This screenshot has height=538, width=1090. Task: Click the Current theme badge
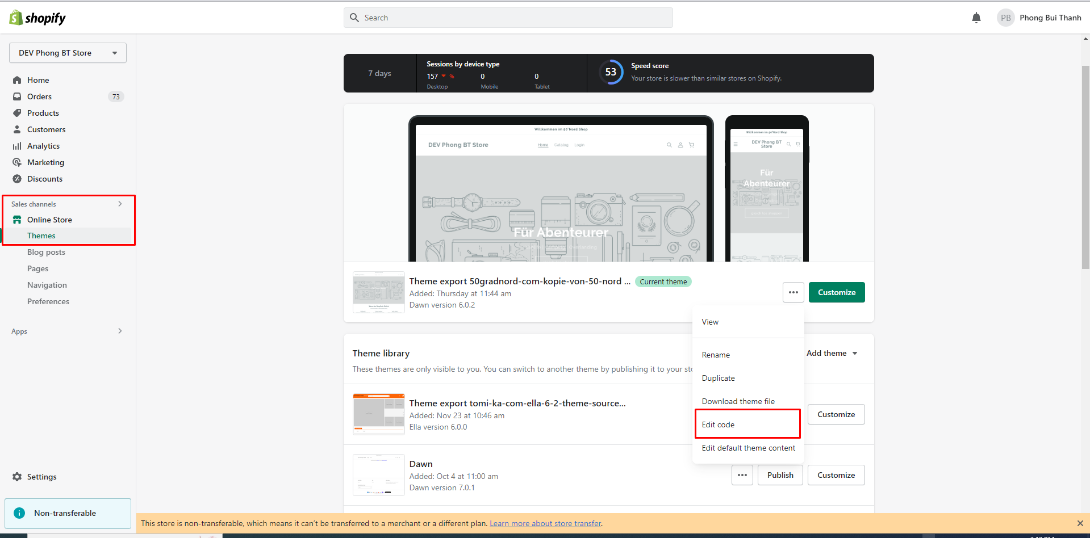663,281
